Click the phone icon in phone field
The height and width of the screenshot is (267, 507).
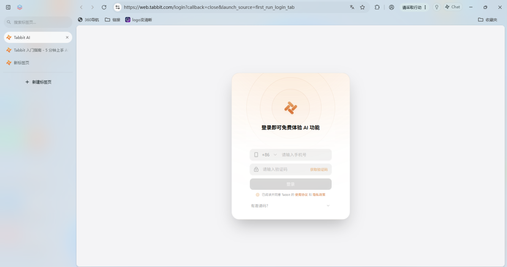coord(256,155)
